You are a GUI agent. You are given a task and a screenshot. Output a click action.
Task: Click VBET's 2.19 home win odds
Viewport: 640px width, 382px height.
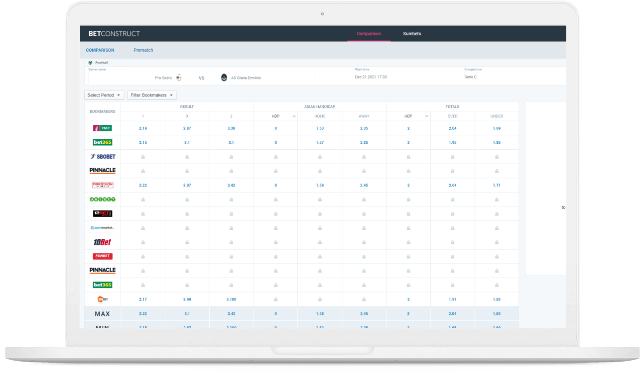[143, 128]
